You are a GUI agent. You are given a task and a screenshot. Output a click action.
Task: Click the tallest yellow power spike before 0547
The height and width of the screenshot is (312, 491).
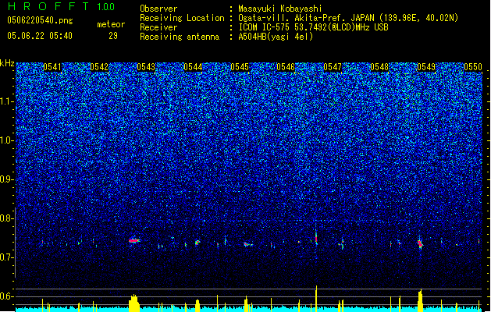click(316, 298)
